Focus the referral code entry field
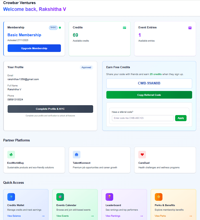The image size is (200, 220). pos(143,118)
